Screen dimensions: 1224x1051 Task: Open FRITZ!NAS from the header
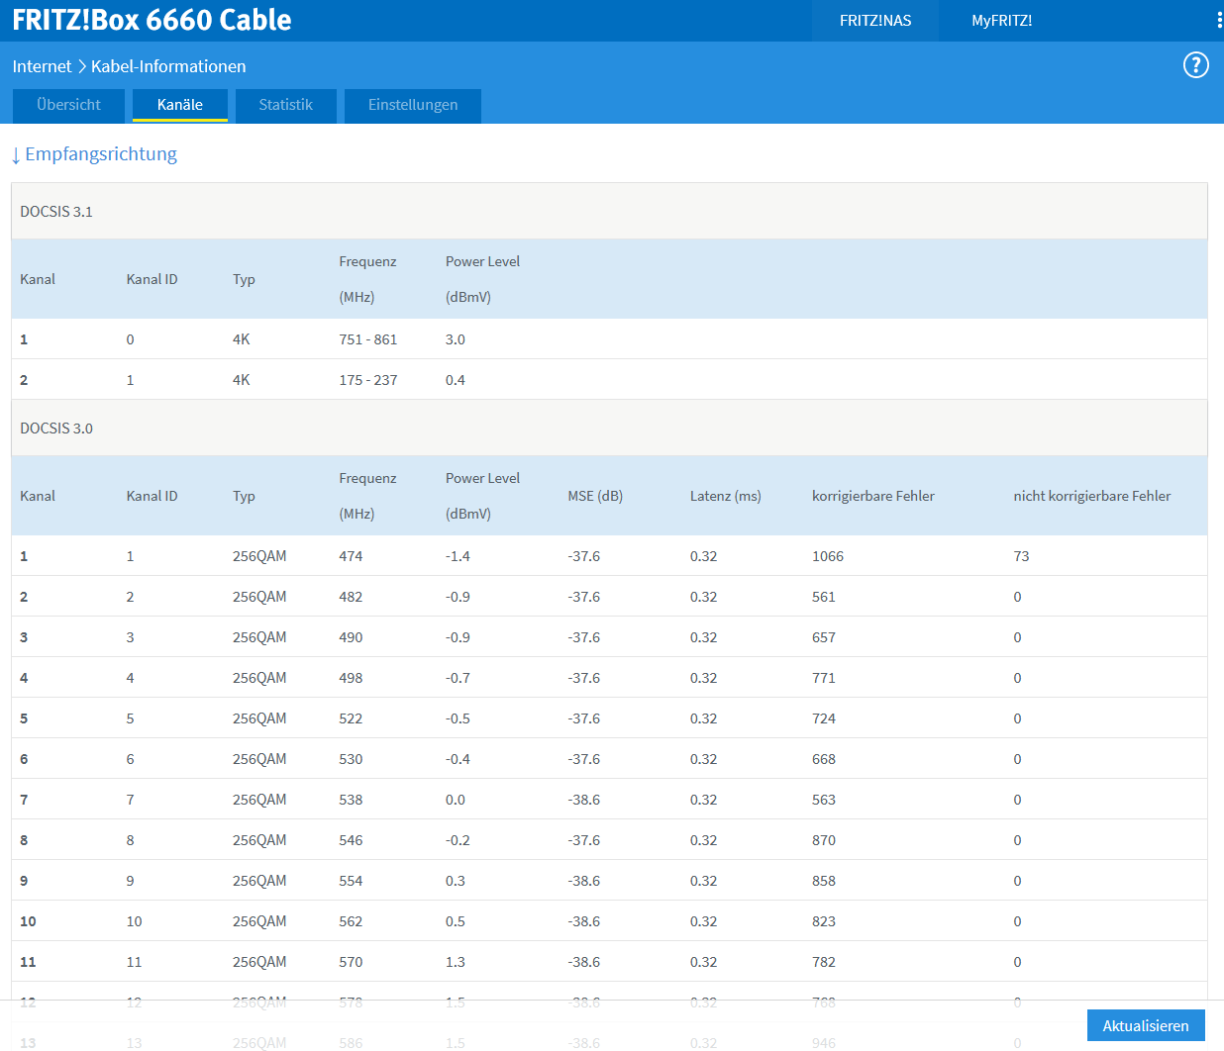[x=875, y=21]
